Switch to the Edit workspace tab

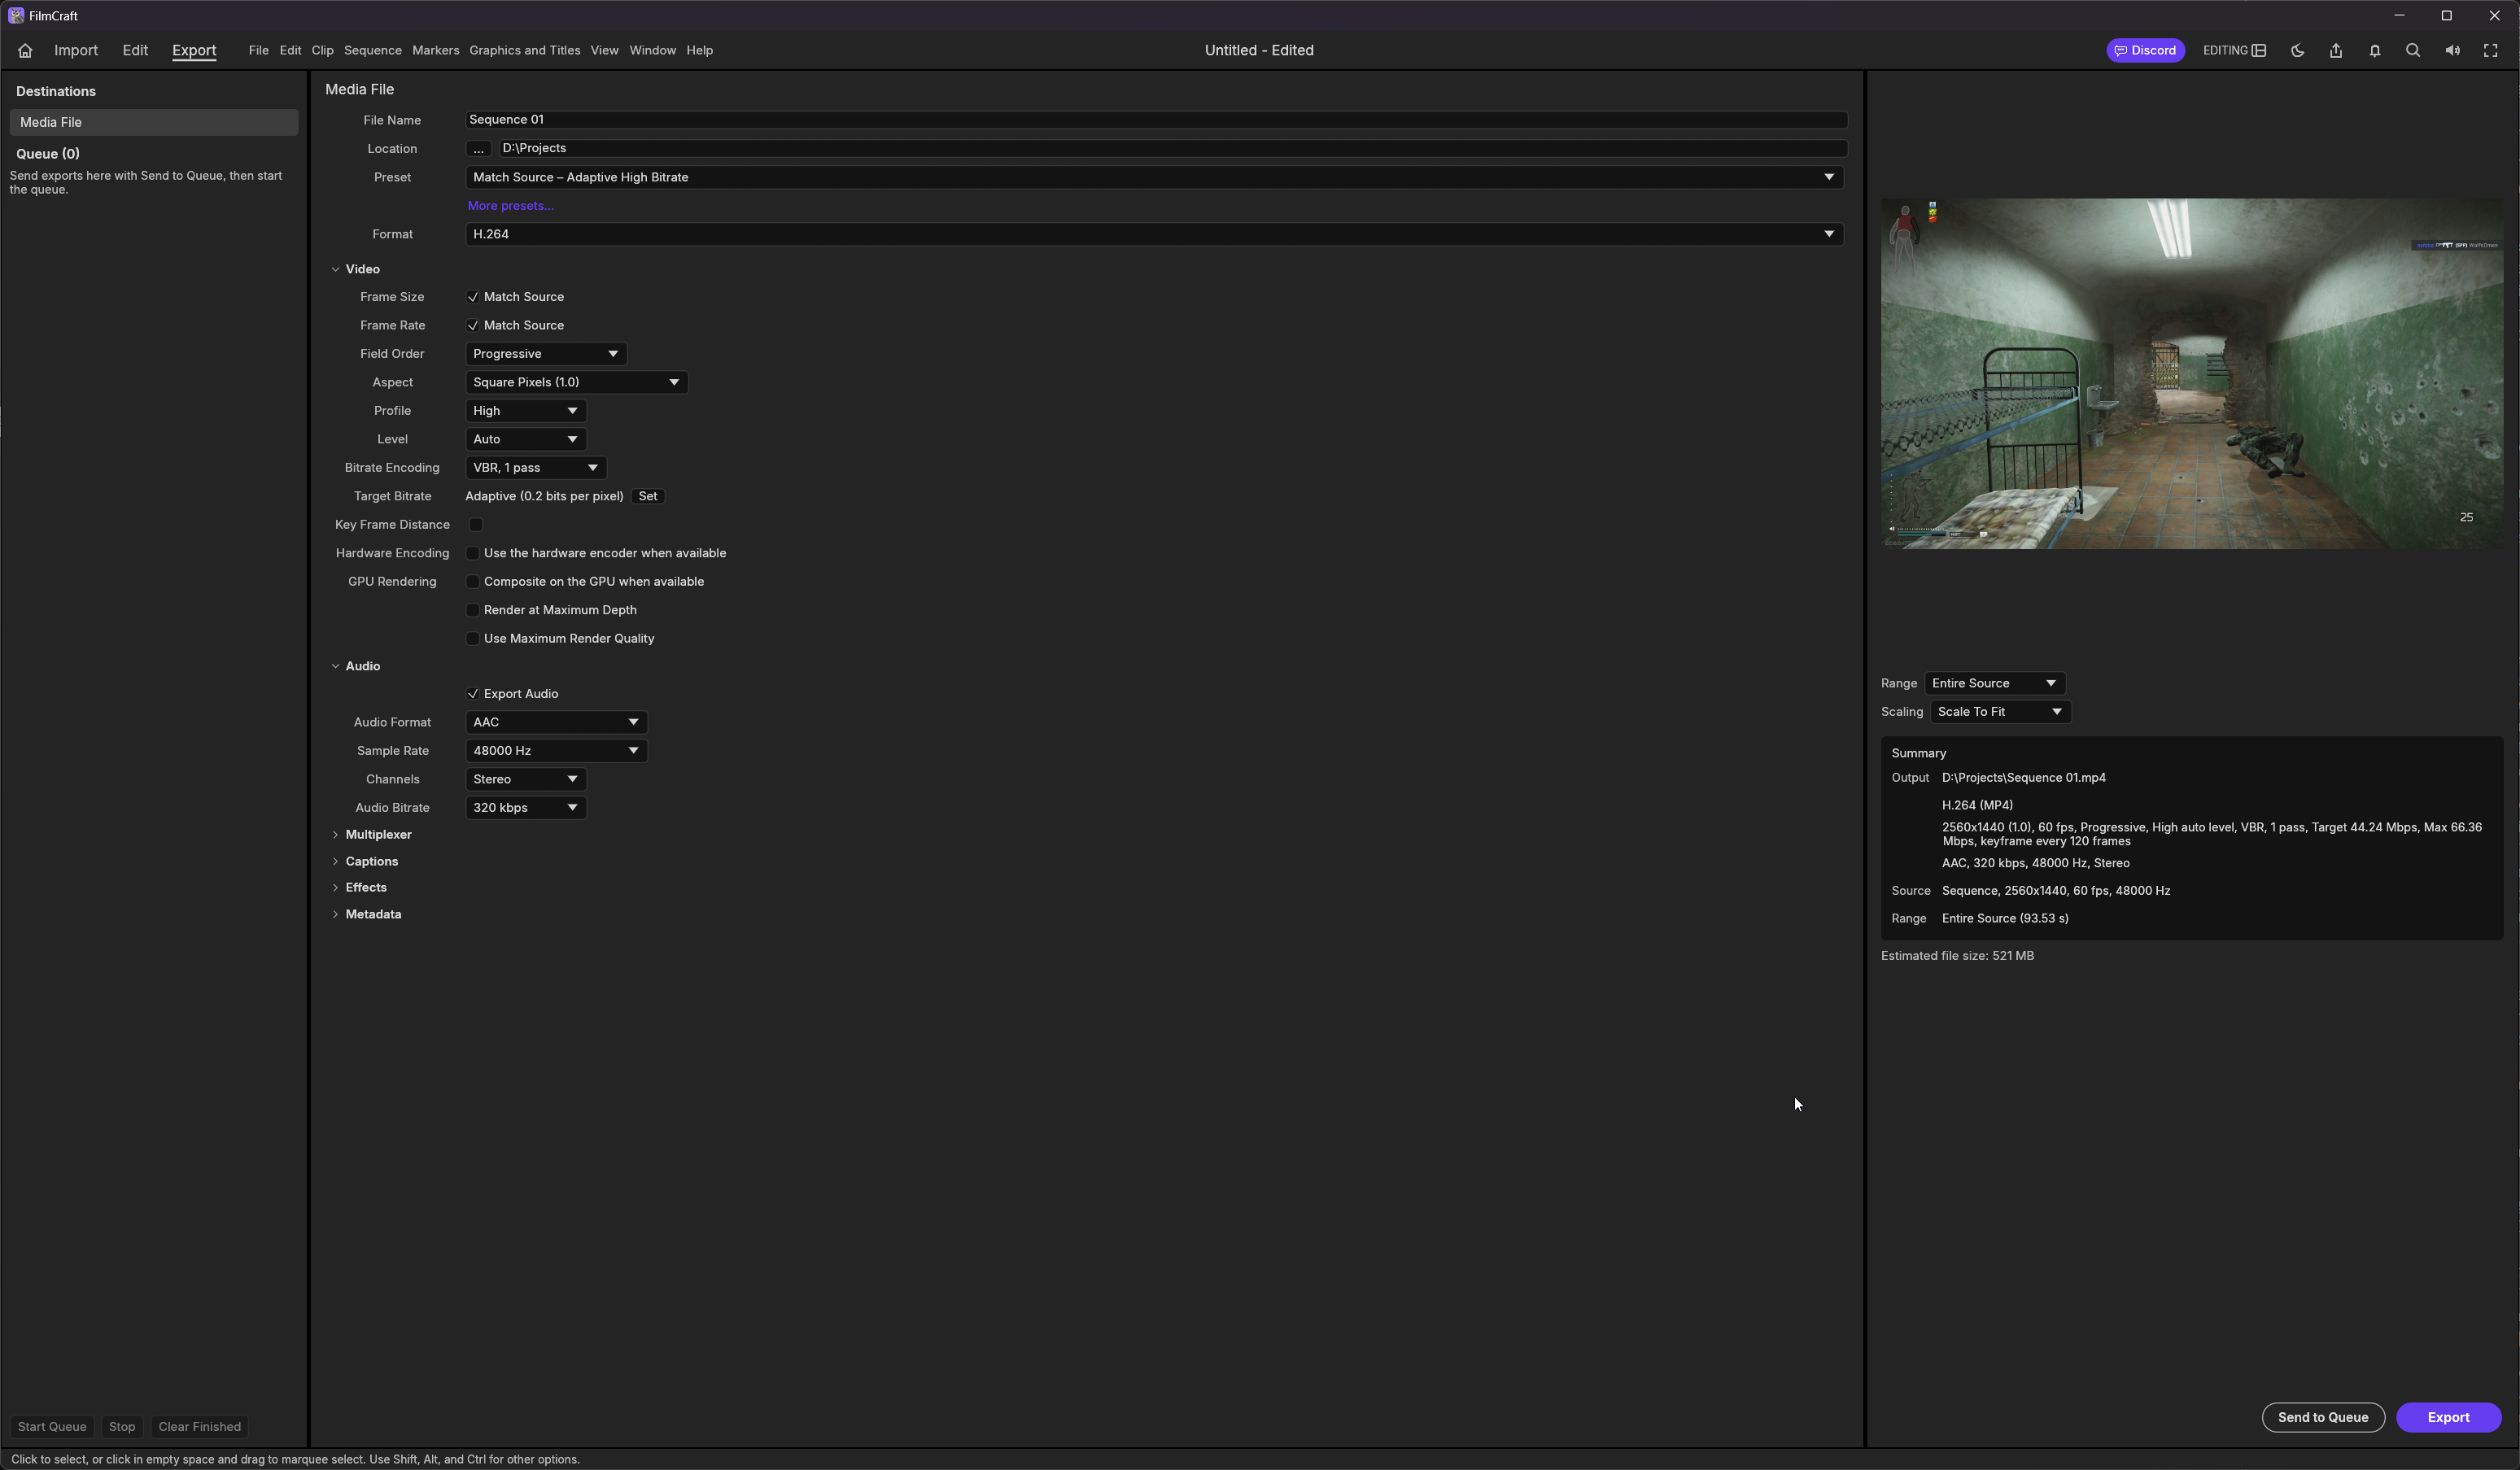[x=135, y=50]
